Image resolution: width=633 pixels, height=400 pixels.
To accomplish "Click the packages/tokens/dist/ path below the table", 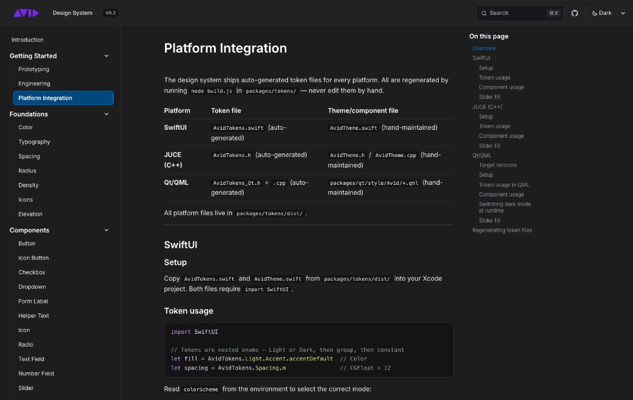I will coord(270,213).
